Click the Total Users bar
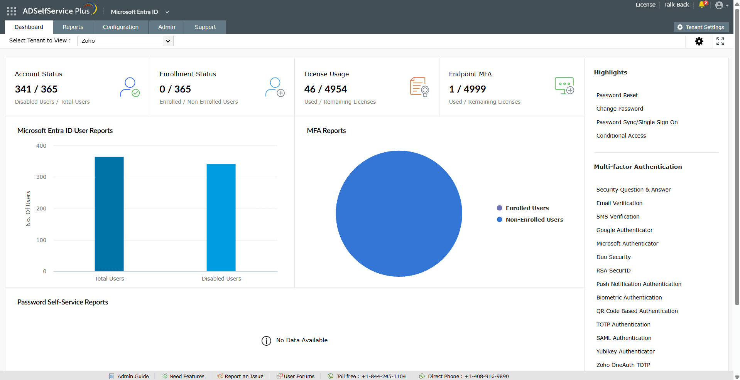The width and height of the screenshot is (740, 380). tap(109, 214)
